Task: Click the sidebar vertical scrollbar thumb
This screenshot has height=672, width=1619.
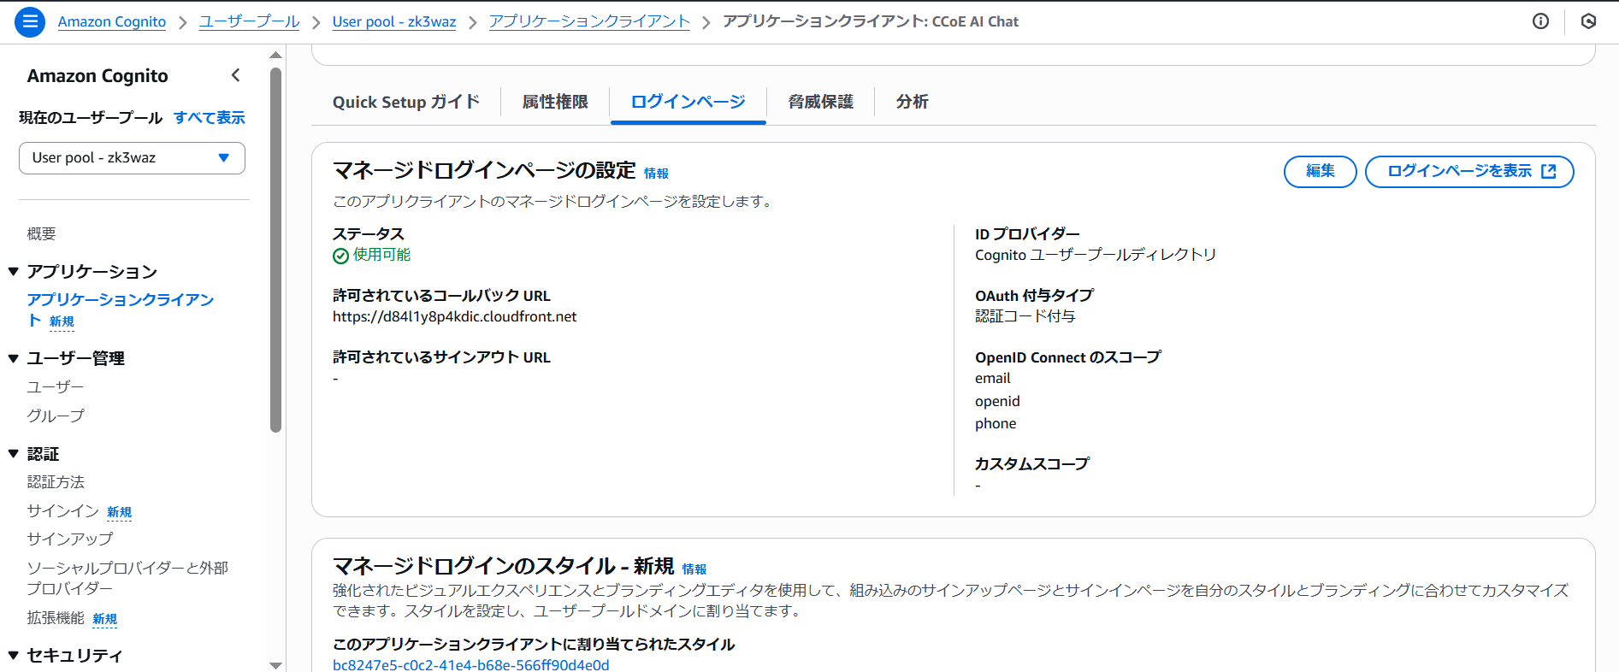Action: tap(275, 250)
